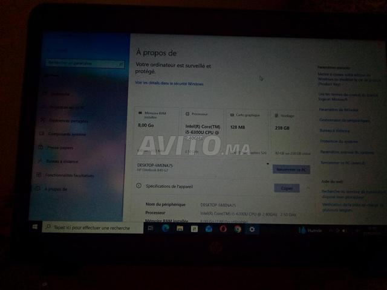The width and height of the screenshot is (387, 290).
Task: Open Paramètres de BitLocker link
Action: pos(339,110)
